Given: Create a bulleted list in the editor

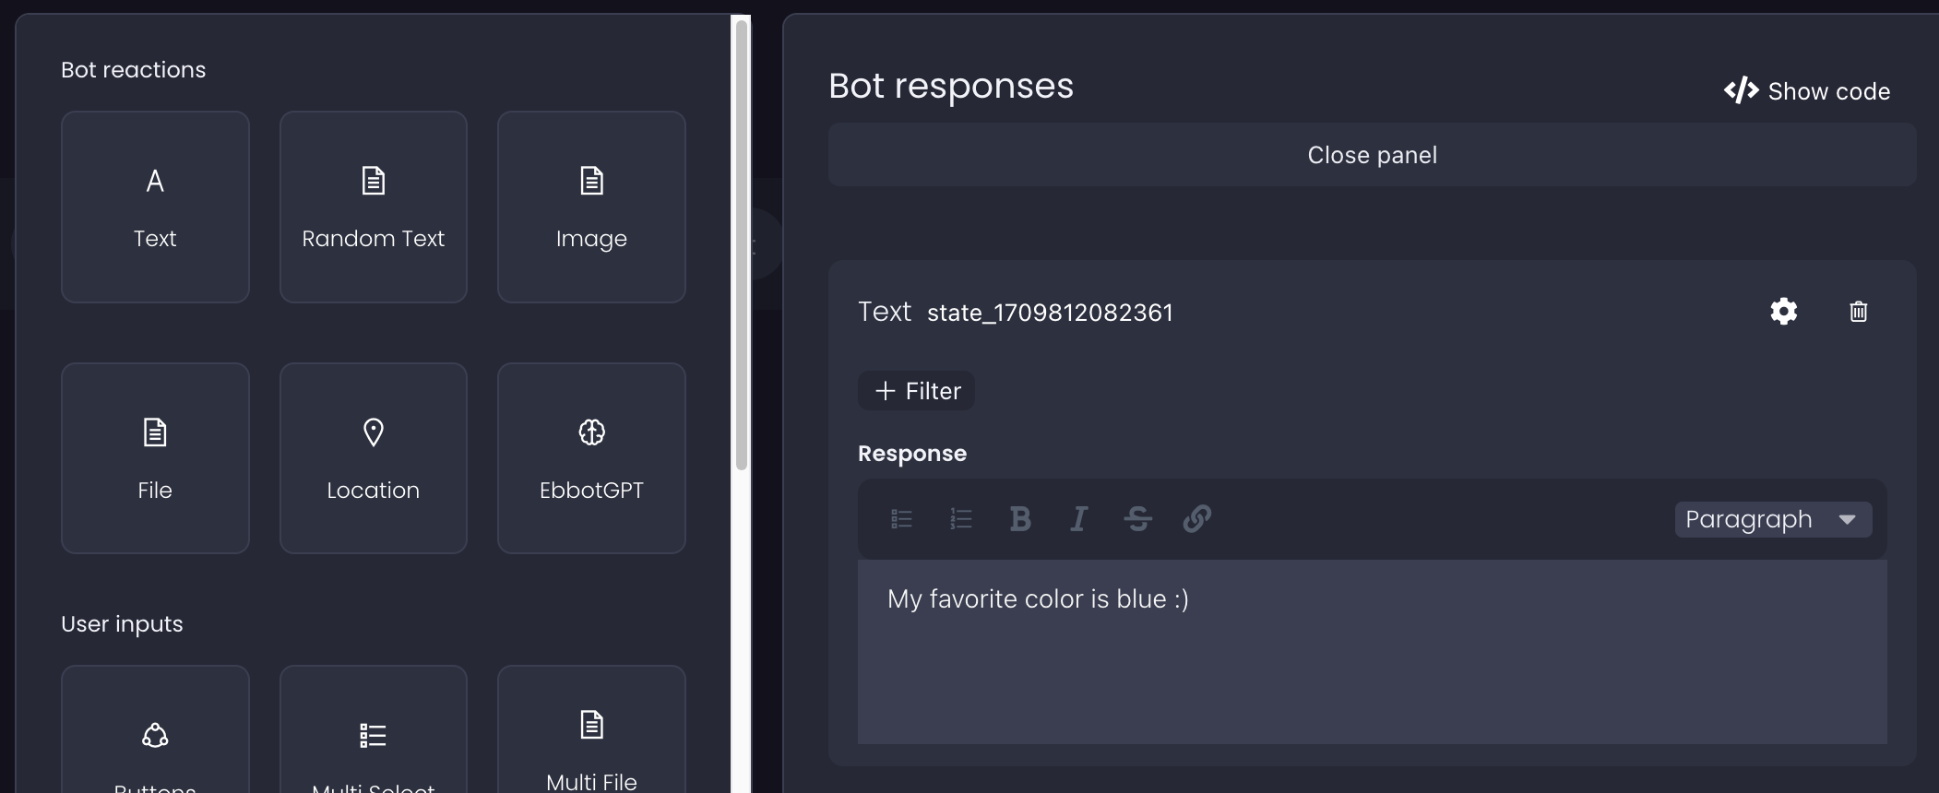Looking at the screenshot, I should click(901, 519).
